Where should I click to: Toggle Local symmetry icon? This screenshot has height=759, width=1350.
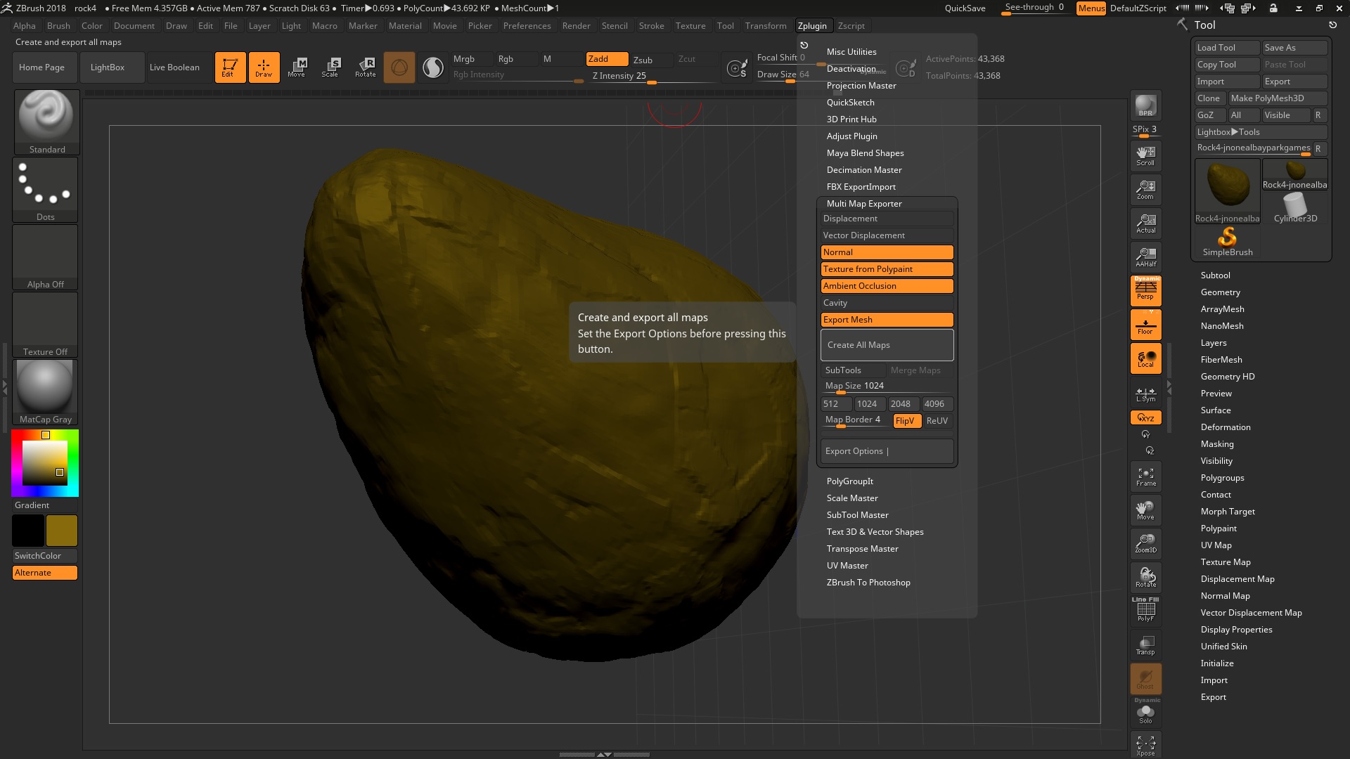pos(1145,358)
